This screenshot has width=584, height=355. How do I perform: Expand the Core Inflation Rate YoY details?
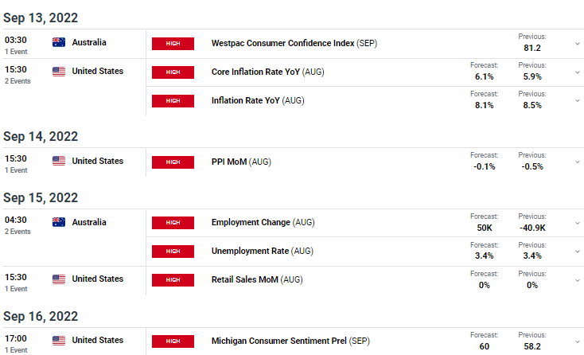point(578,72)
